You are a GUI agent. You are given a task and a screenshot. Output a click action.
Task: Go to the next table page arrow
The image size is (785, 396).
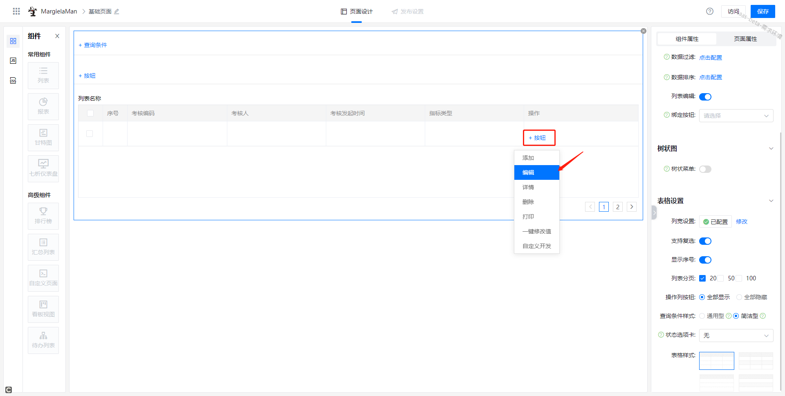(x=632, y=207)
